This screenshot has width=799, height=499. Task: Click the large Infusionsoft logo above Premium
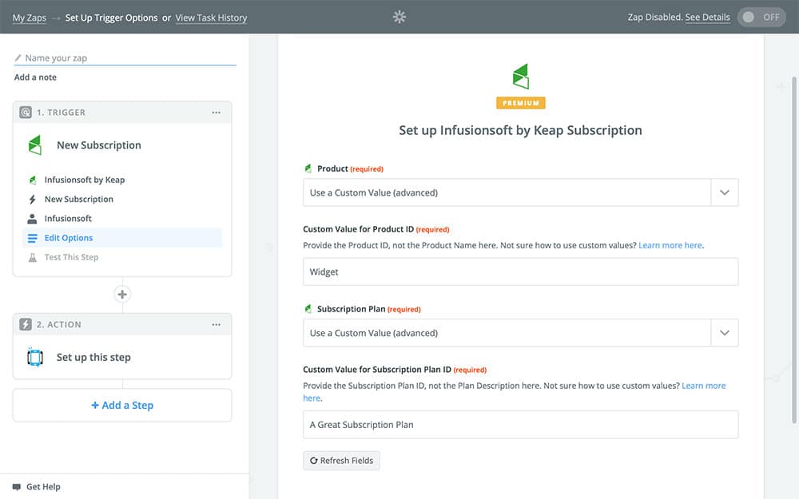(x=520, y=77)
